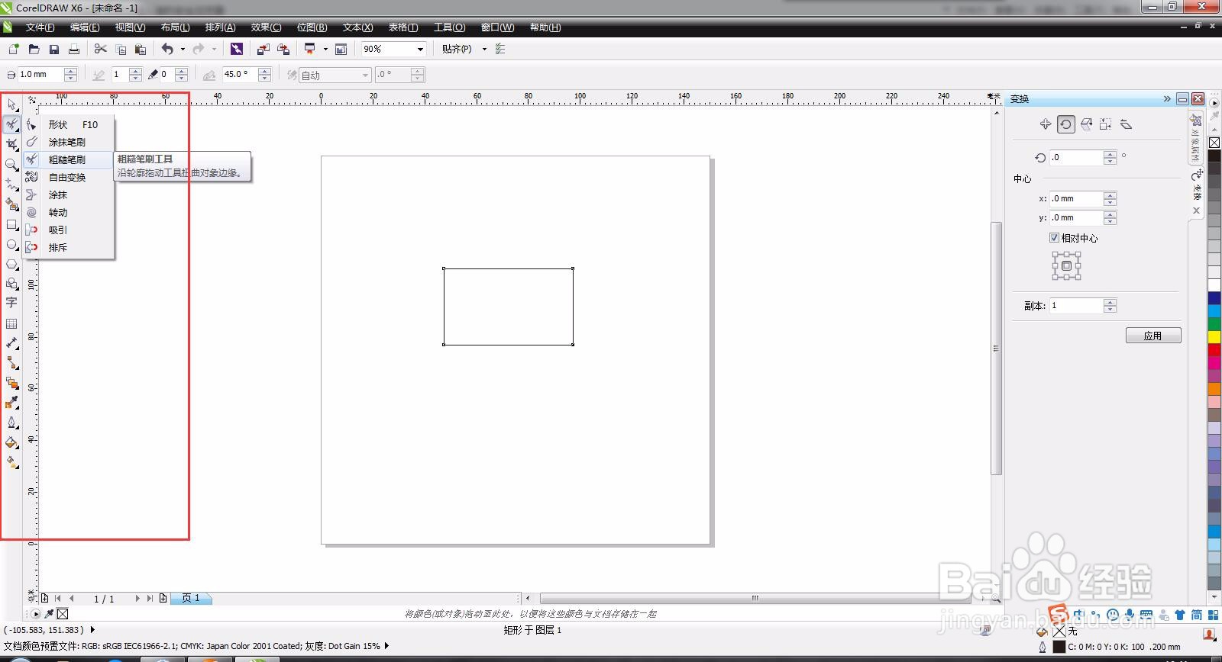
Task: Expand the document color palette arrow
Action: pos(36,613)
